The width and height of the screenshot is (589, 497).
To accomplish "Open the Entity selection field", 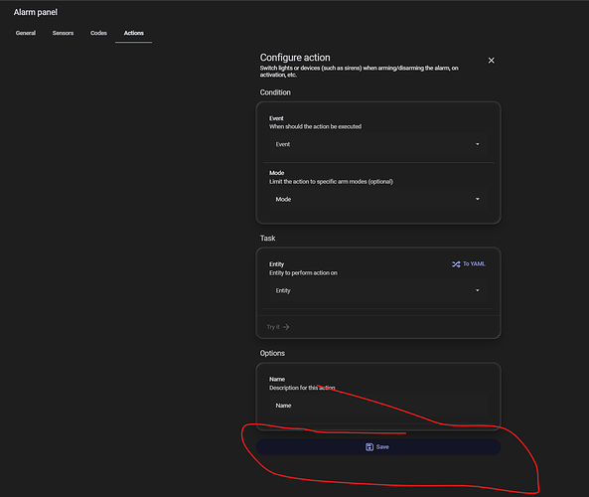I will 377,290.
